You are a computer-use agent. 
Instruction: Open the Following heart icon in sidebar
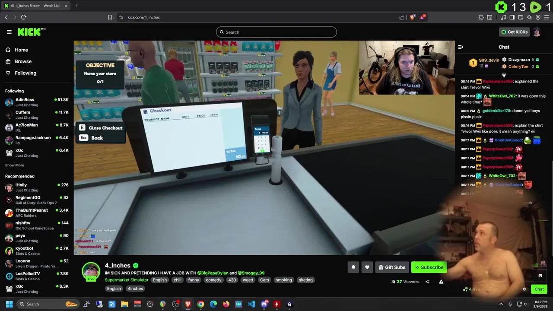coord(8,73)
